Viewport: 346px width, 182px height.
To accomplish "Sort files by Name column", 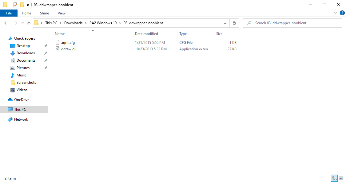I will pos(60,34).
